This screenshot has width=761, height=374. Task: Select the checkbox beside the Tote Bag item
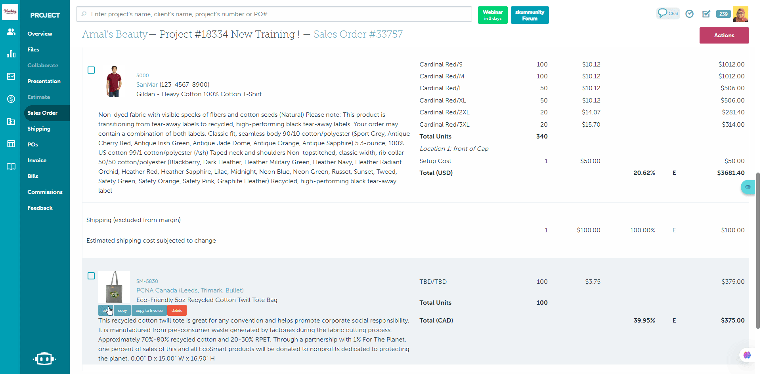click(91, 276)
